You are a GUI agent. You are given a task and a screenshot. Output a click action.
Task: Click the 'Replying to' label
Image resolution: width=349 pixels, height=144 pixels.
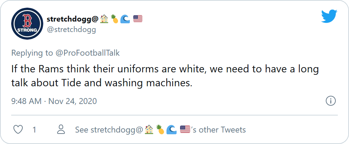32,53
